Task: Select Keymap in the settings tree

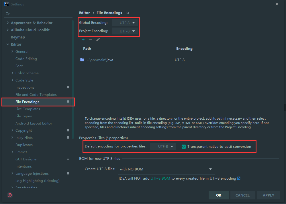Action: (x=18, y=37)
